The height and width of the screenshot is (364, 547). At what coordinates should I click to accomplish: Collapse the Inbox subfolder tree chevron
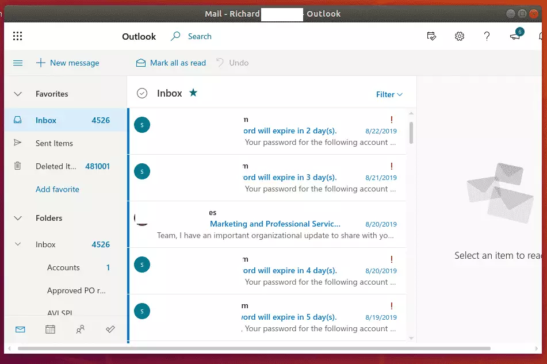(x=18, y=244)
